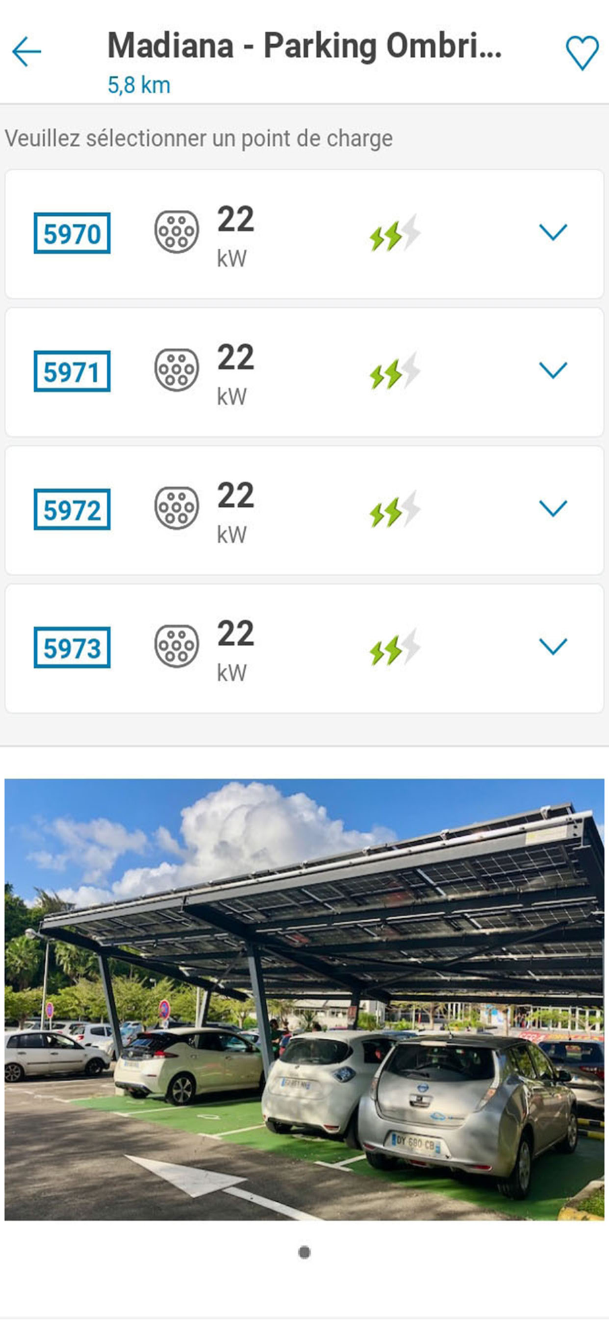Tap the charging speed bolts for 5973
This screenshot has height=1320, width=609.
point(394,647)
